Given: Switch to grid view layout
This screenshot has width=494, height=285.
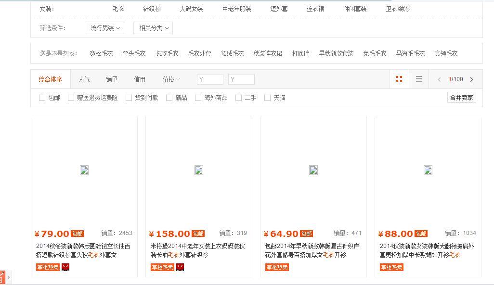Looking at the screenshot, I should tap(399, 79).
